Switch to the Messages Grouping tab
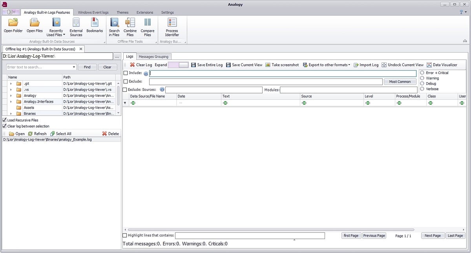Image resolution: width=471 pixels, height=253 pixels. pyautogui.click(x=154, y=56)
